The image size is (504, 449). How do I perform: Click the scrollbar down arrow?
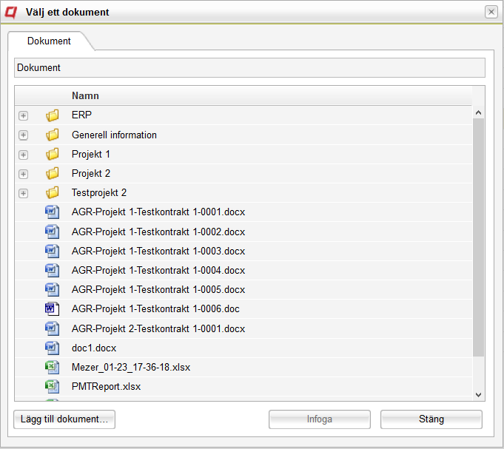tap(478, 395)
